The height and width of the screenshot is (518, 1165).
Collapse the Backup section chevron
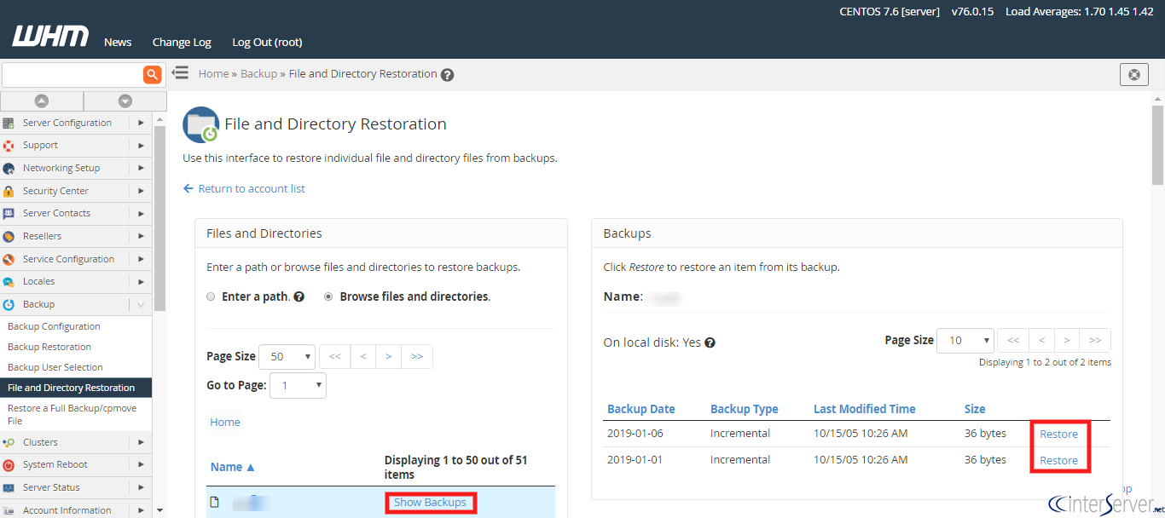click(x=141, y=305)
